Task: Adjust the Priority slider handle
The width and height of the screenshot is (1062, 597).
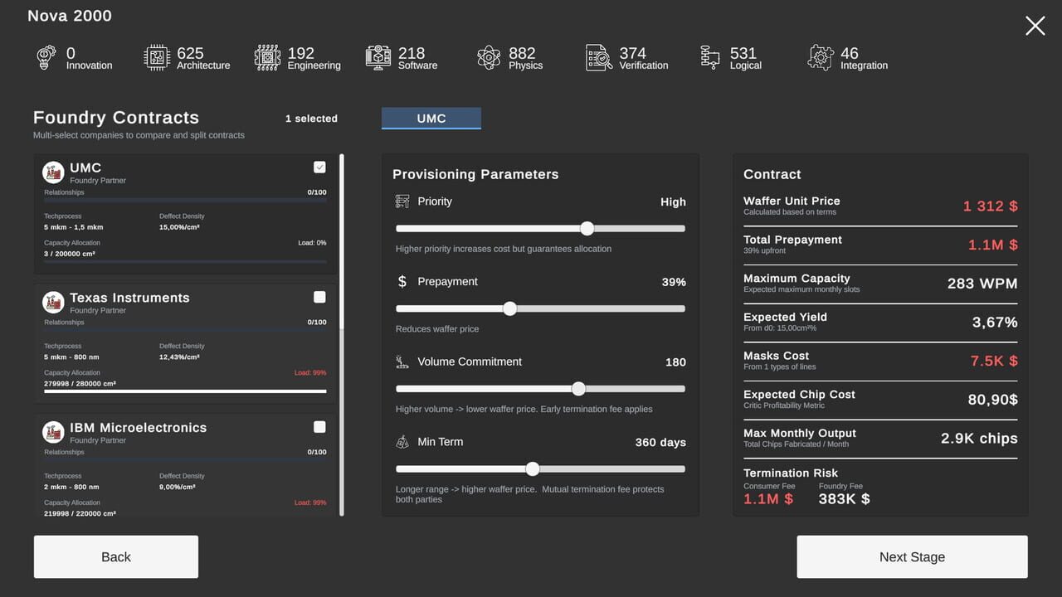Action: (x=587, y=229)
